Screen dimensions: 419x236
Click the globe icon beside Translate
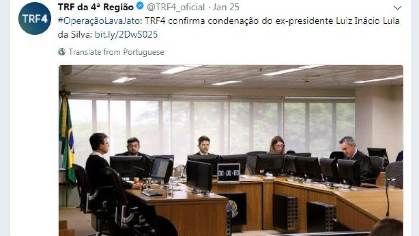62,52
